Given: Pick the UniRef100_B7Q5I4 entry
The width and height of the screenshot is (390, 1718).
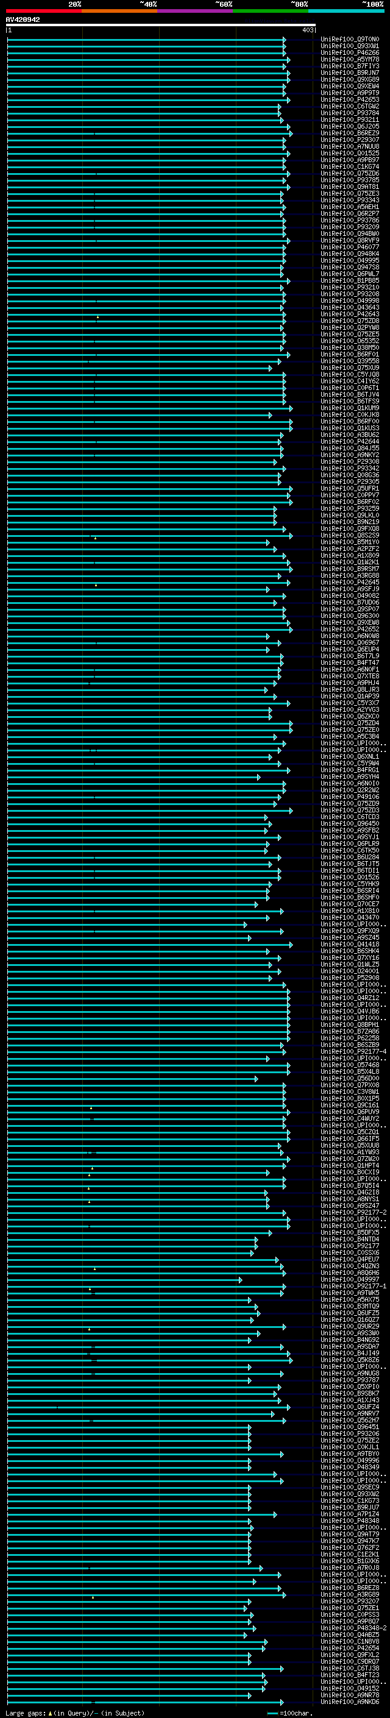Looking at the screenshot, I should (350, 1186).
